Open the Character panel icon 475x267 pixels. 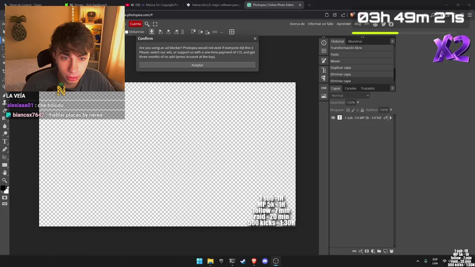(x=324, y=70)
